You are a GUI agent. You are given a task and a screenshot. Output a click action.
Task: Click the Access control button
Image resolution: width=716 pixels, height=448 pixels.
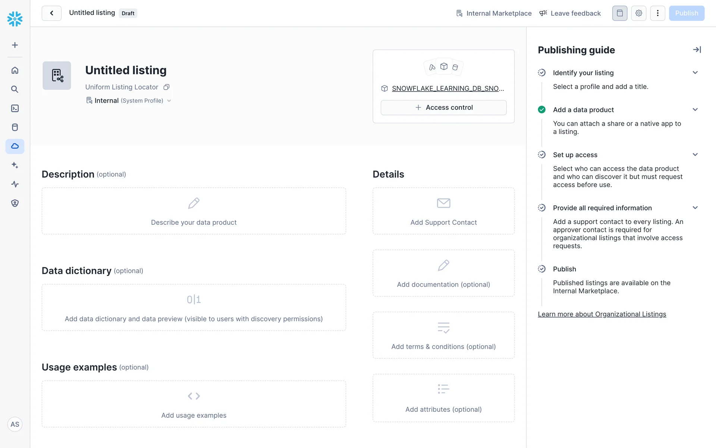[443, 108]
